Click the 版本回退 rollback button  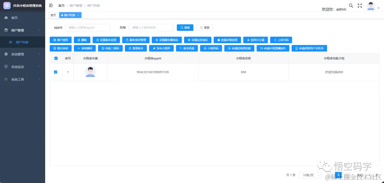pos(187,48)
